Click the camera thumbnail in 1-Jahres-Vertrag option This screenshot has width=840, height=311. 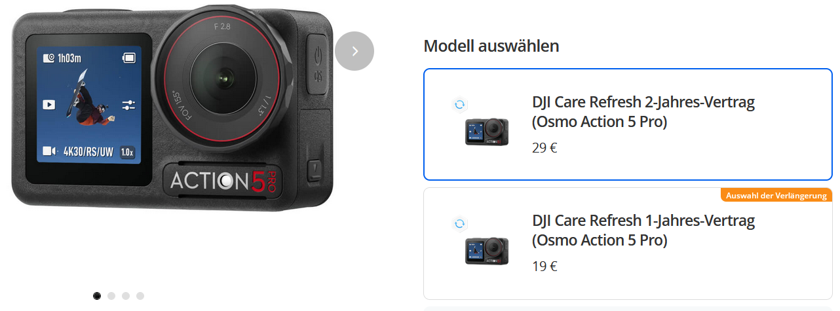tap(487, 251)
